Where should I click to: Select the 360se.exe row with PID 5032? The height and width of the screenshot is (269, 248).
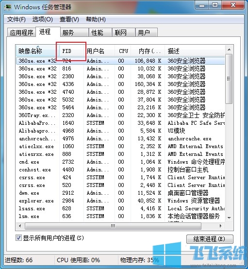pos(120,100)
